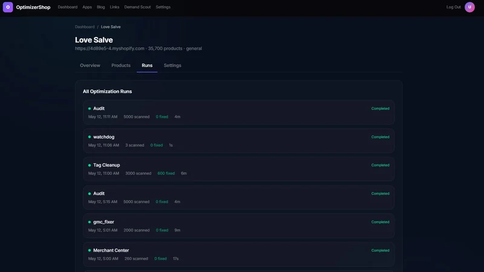
Task: Click '260 scanned' in the Merchant Center row
Action: 136,259
